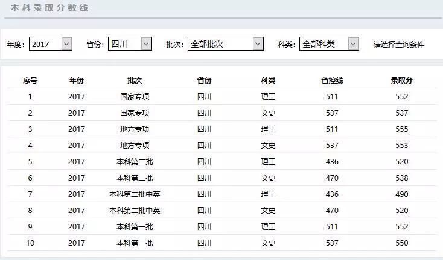
Task: Expand the 省份 dropdown set to 四川
Action: (x=129, y=44)
